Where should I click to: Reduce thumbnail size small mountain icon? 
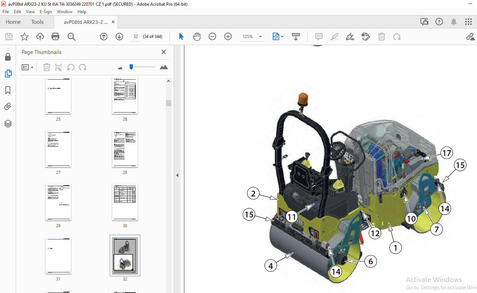(x=120, y=67)
